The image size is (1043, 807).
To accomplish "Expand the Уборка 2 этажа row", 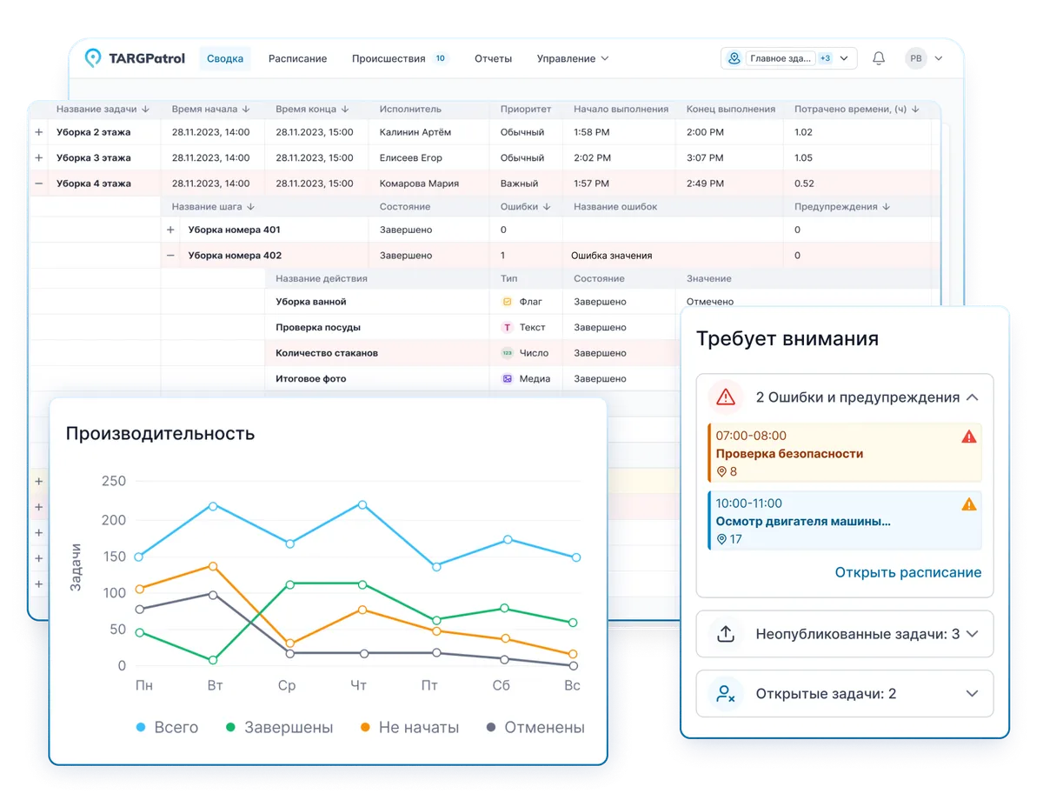I will (38, 132).
